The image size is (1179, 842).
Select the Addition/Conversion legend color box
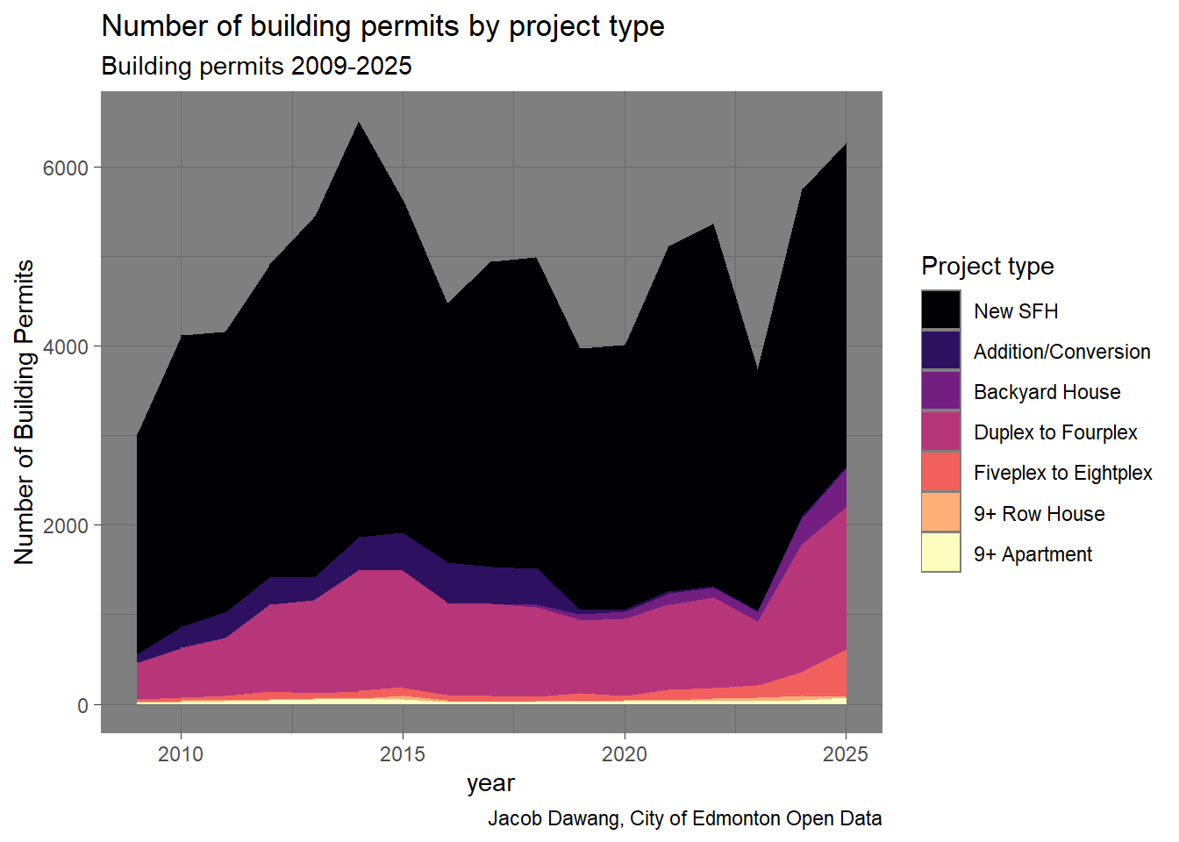[x=940, y=351]
